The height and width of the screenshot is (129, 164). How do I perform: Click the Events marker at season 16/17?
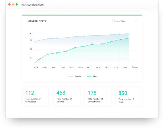111,35
